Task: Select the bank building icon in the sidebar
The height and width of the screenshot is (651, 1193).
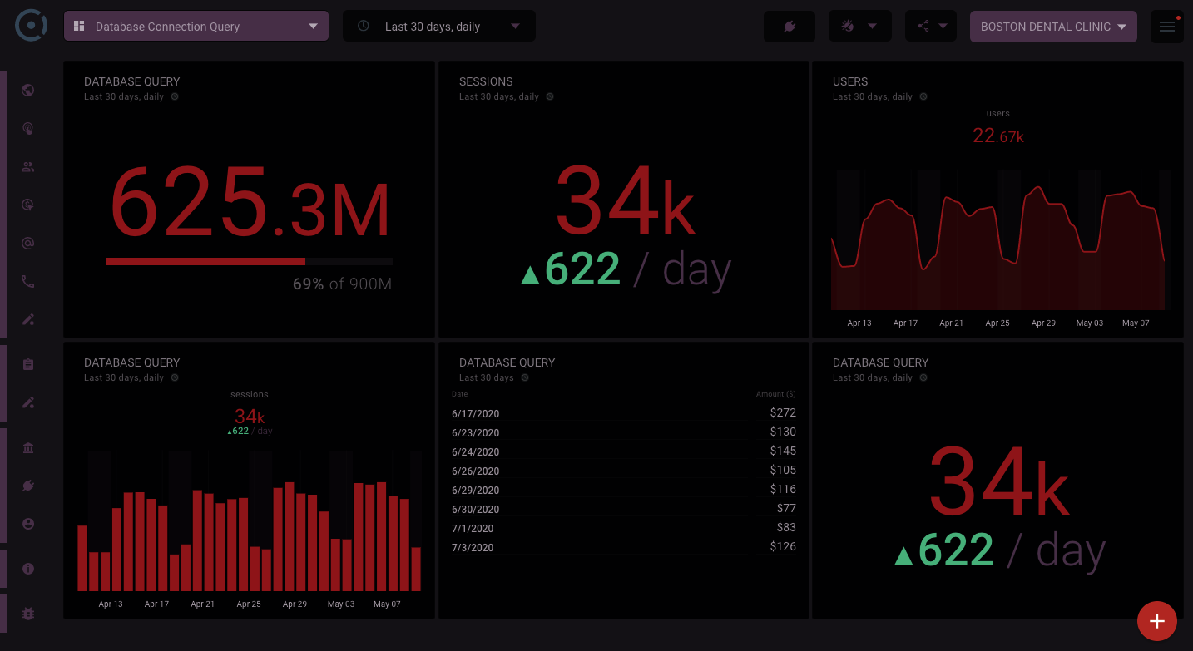Action: coord(28,448)
